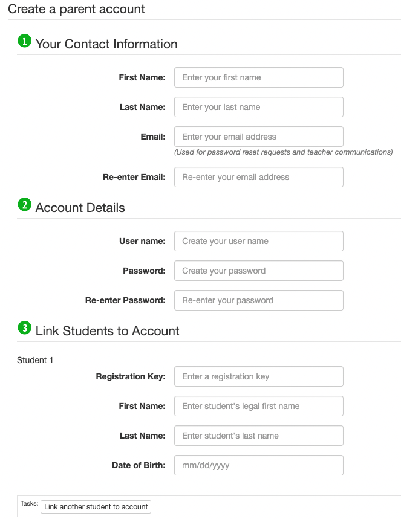401x519 pixels.
Task: Focus the Date of Birth mm/dd/yyyy field
Action: point(258,465)
